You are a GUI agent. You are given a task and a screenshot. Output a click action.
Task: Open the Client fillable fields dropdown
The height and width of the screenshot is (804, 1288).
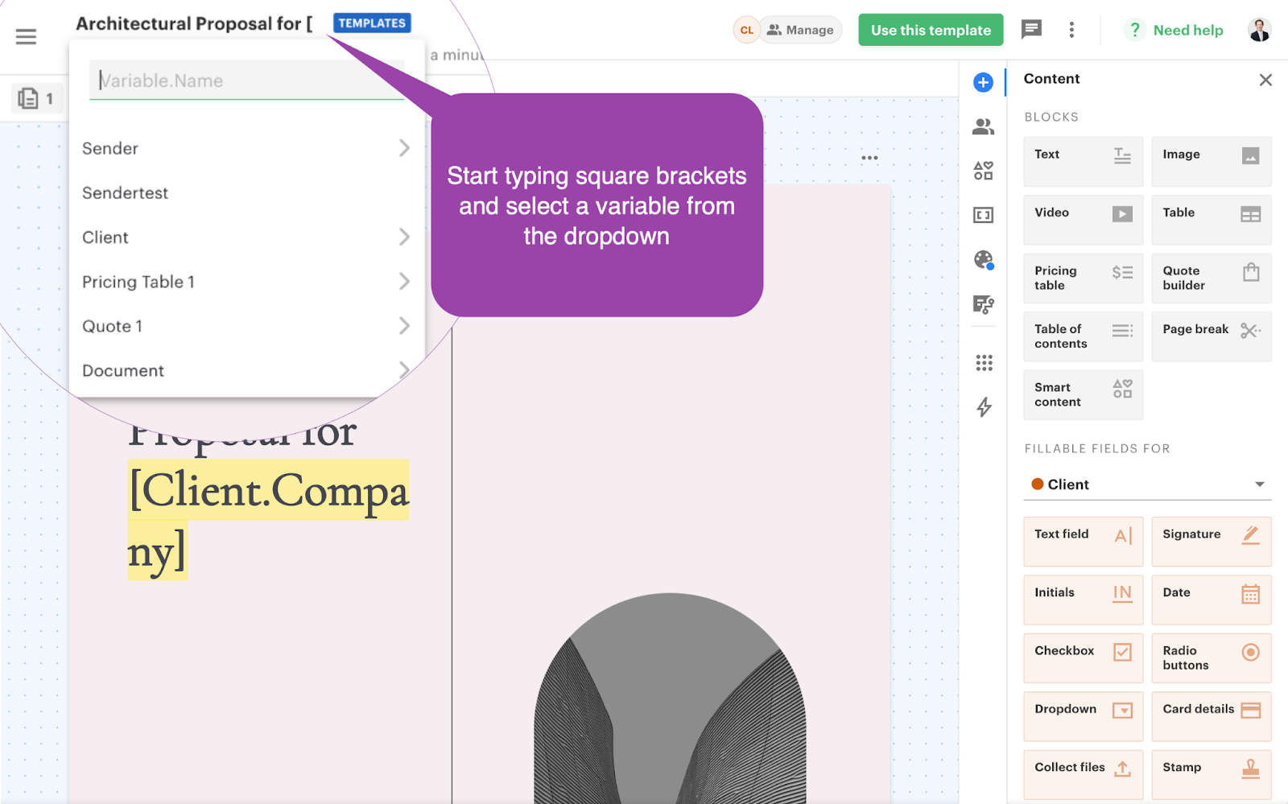[1147, 484]
